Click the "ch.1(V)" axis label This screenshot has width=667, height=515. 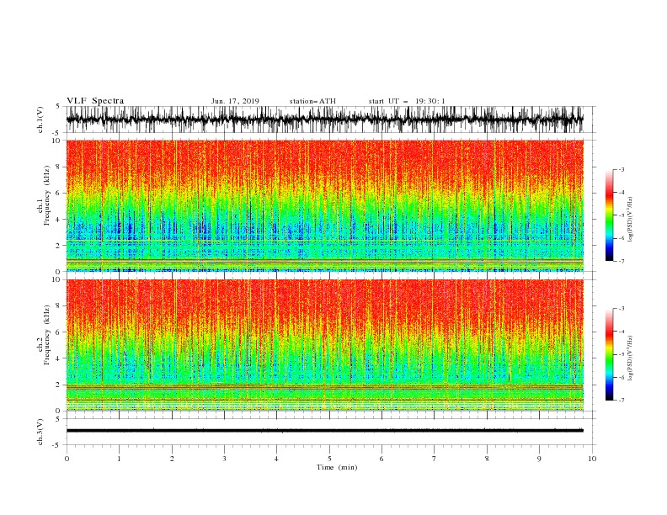(x=40, y=119)
